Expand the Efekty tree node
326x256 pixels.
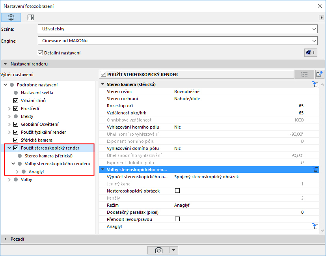tap(9, 116)
